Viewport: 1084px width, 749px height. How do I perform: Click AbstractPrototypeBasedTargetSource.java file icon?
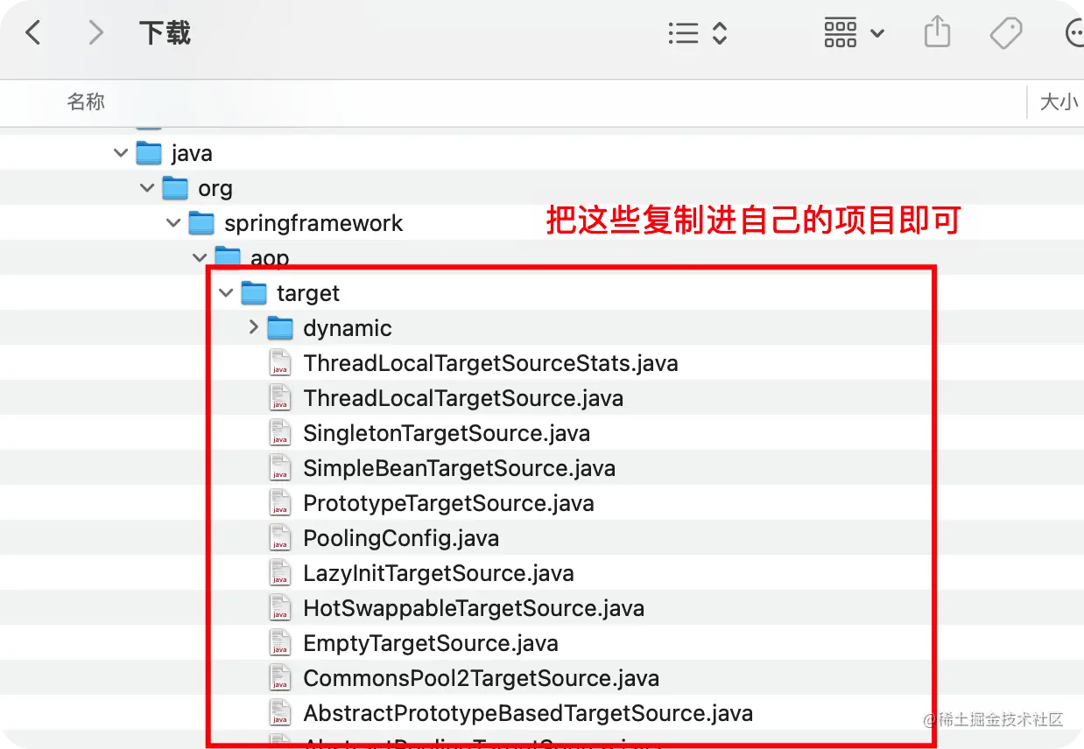point(279,713)
